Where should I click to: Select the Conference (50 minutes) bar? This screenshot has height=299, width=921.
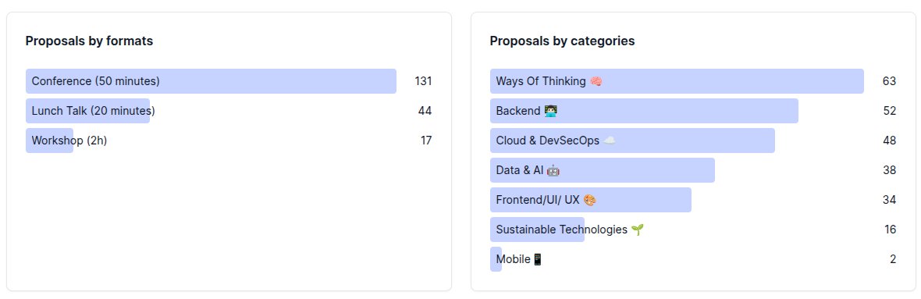[211, 81]
